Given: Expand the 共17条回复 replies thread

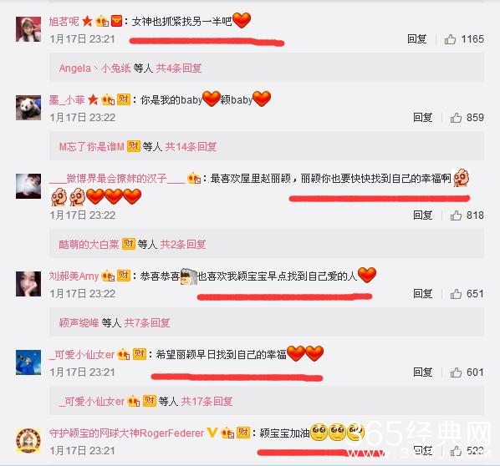Looking at the screenshot, I should (x=207, y=401).
